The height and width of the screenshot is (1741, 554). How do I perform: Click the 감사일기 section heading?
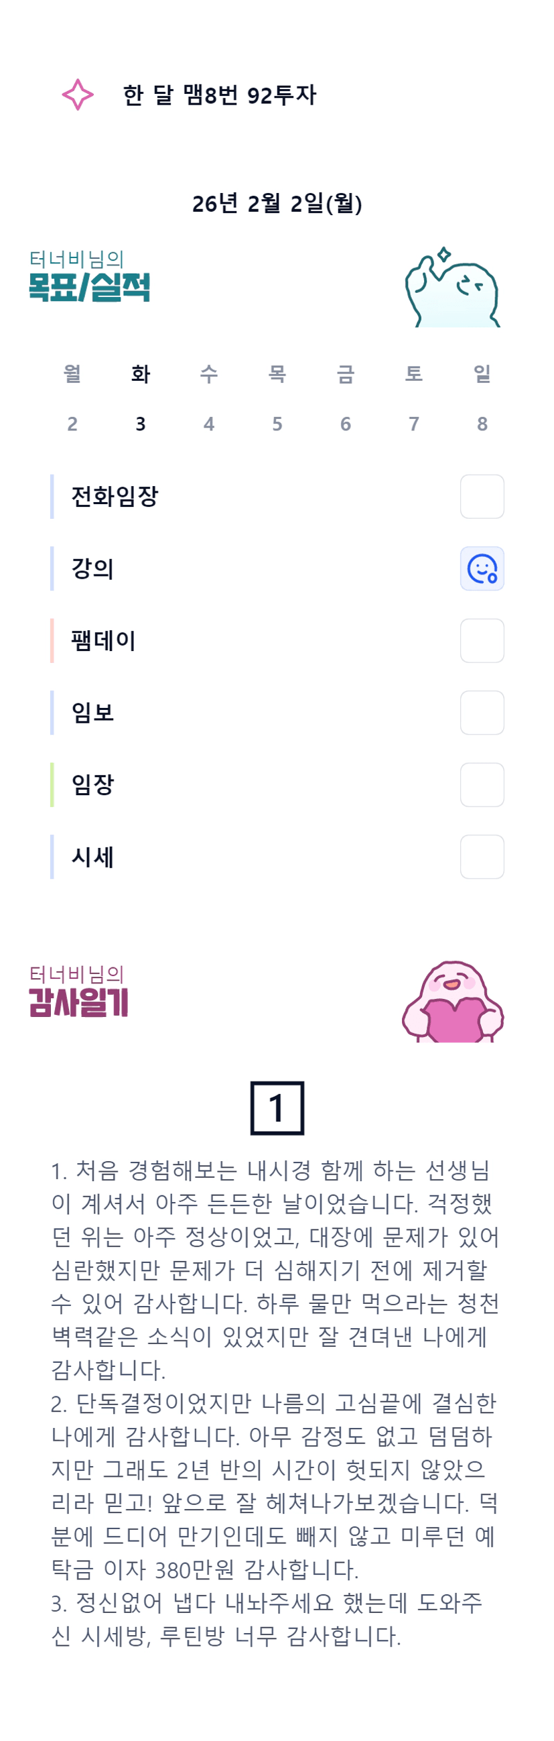(x=78, y=1002)
